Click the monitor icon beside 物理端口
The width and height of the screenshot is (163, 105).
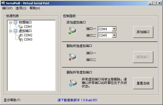tap(16, 22)
